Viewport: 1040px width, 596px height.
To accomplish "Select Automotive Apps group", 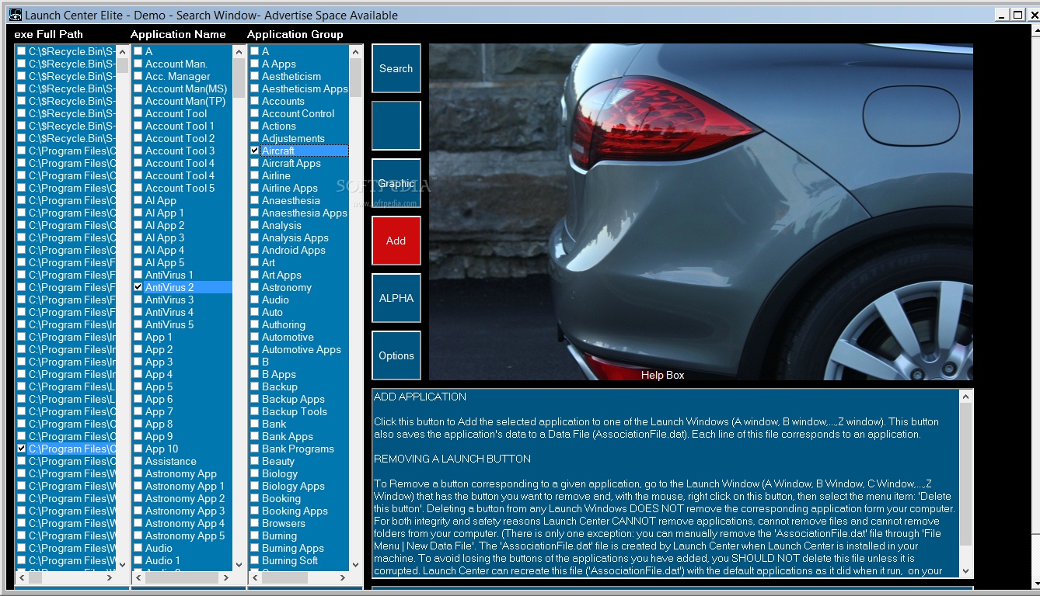I will 301,349.
